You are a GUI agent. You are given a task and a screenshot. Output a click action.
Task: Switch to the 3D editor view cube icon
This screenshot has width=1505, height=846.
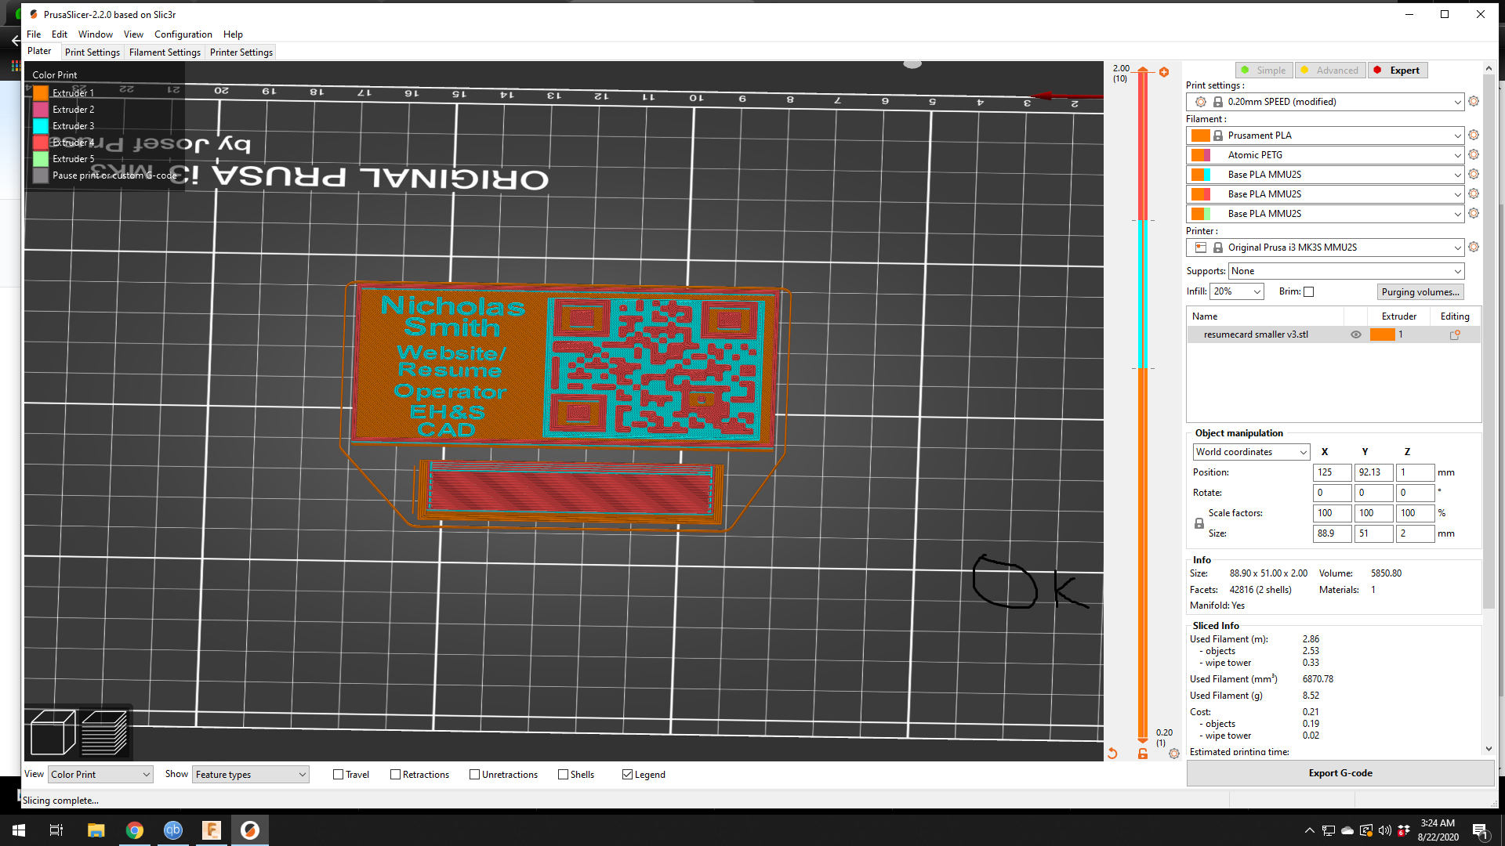(52, 732)
